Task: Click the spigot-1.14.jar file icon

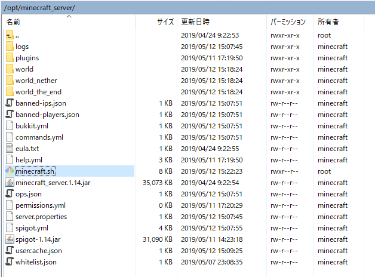Action: pyautogui.click(x=9, y=239)
